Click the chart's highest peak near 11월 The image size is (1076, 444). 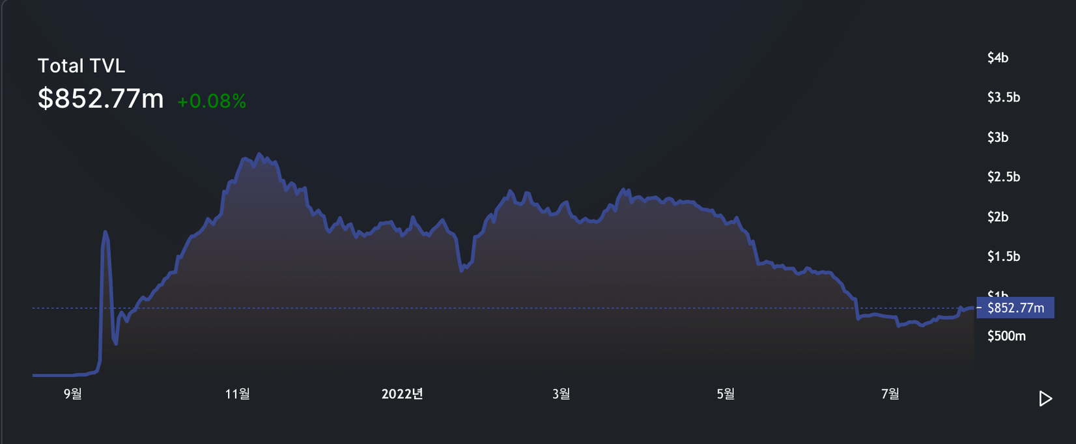click(x=259, y=155)
